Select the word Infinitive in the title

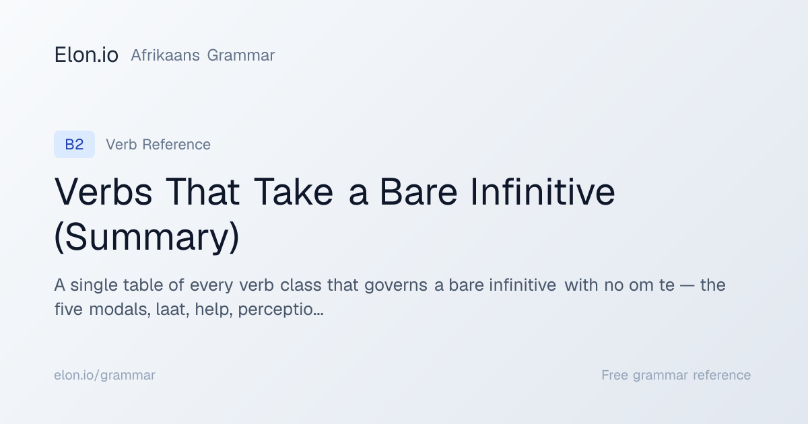coord(543,192)
